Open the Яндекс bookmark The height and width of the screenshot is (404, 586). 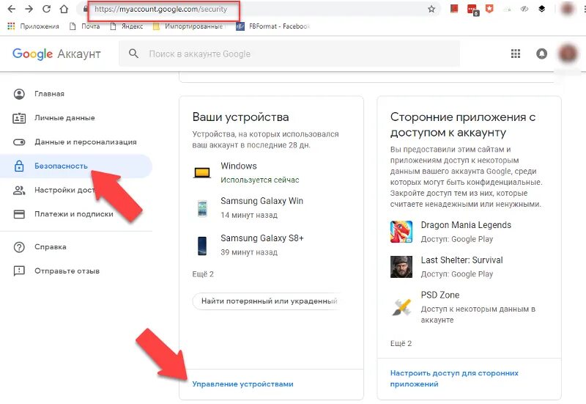click(x=127, y=26)
